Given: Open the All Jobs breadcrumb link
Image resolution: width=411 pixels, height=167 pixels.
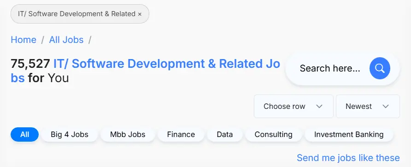Looking at the screenshot, I should pyautogui.click(x=66, y=40).
